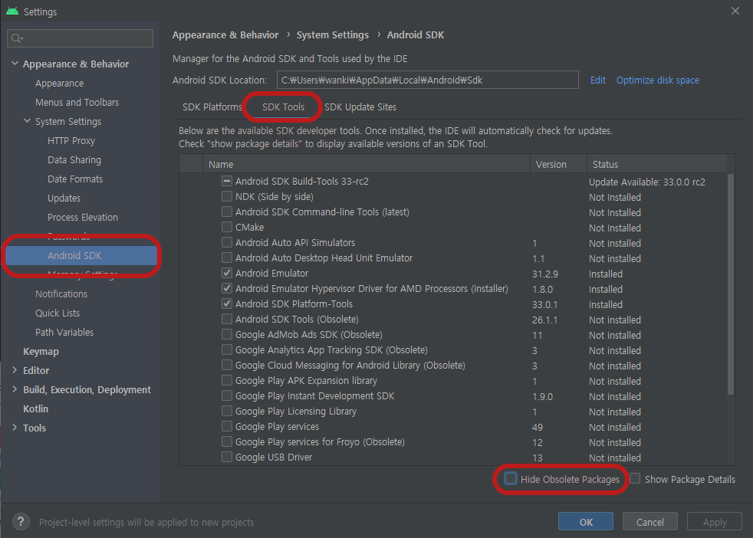Check the CMake checkbox
This screenshot has height=538, width=753.
pyautogui.click(x=227, y=227)
